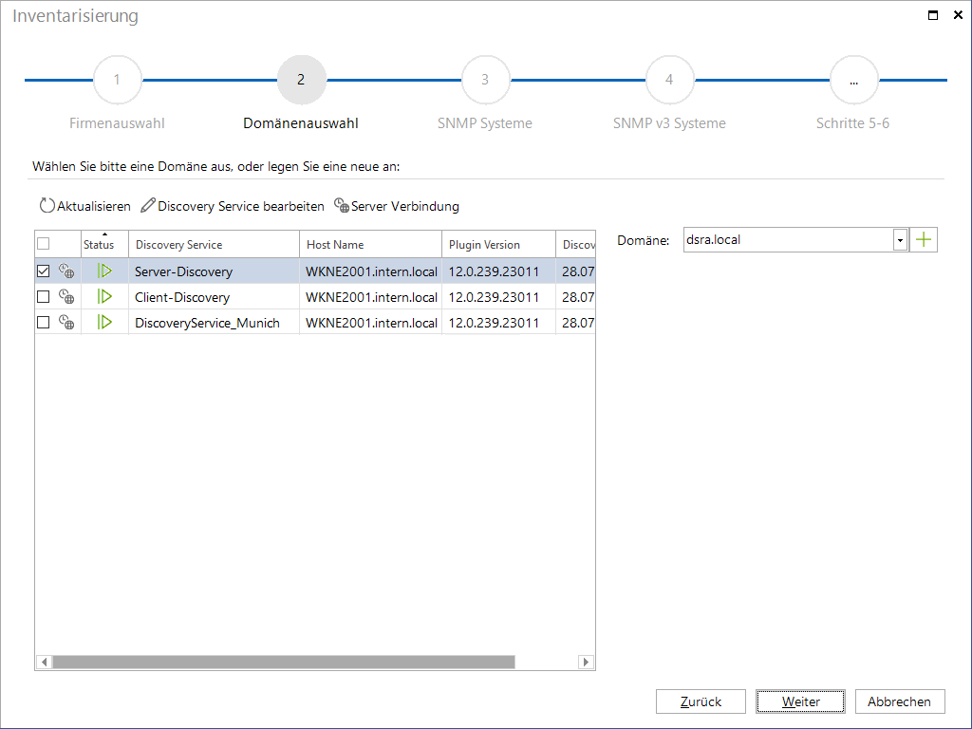This screenshot has width=972, height=729.
Task: Select the DiscoveryService_Munich name cell
Action: 214,323
